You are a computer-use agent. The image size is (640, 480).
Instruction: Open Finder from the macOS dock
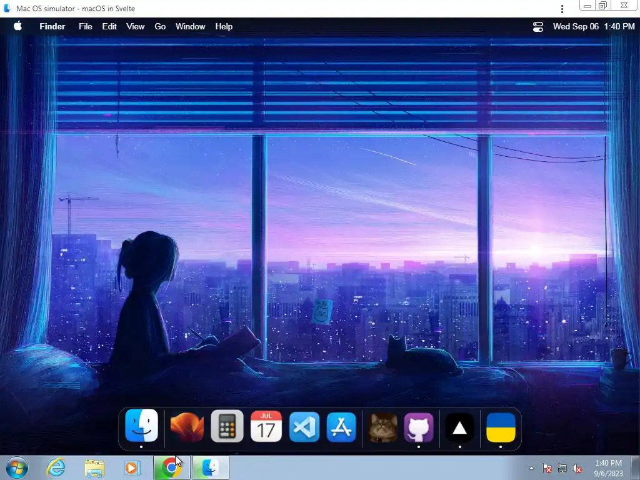click(x=141, y=426)
